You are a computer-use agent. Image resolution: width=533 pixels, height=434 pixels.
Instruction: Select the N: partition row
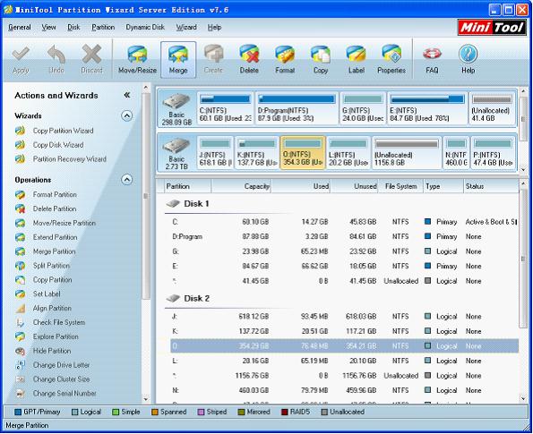click(344, 390)
